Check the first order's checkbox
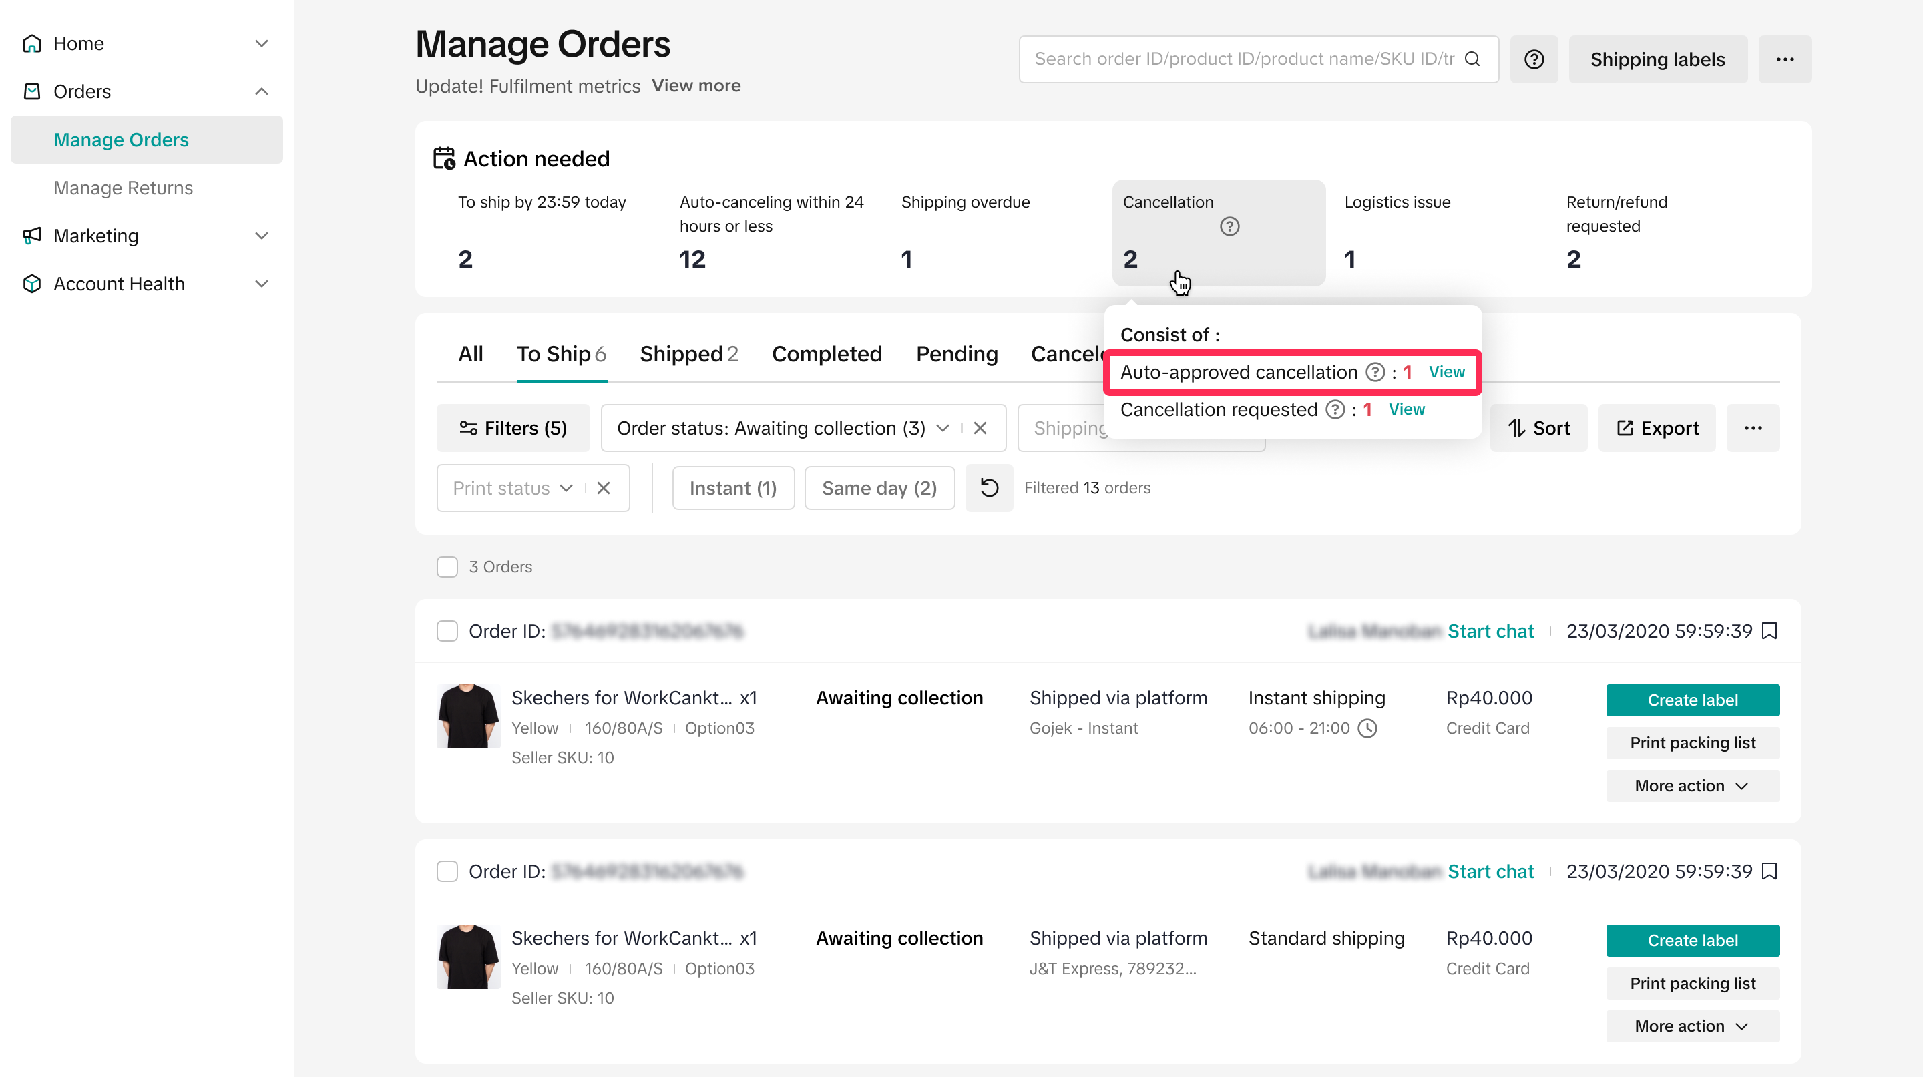1923x1077 pixels. click(447, 631)
